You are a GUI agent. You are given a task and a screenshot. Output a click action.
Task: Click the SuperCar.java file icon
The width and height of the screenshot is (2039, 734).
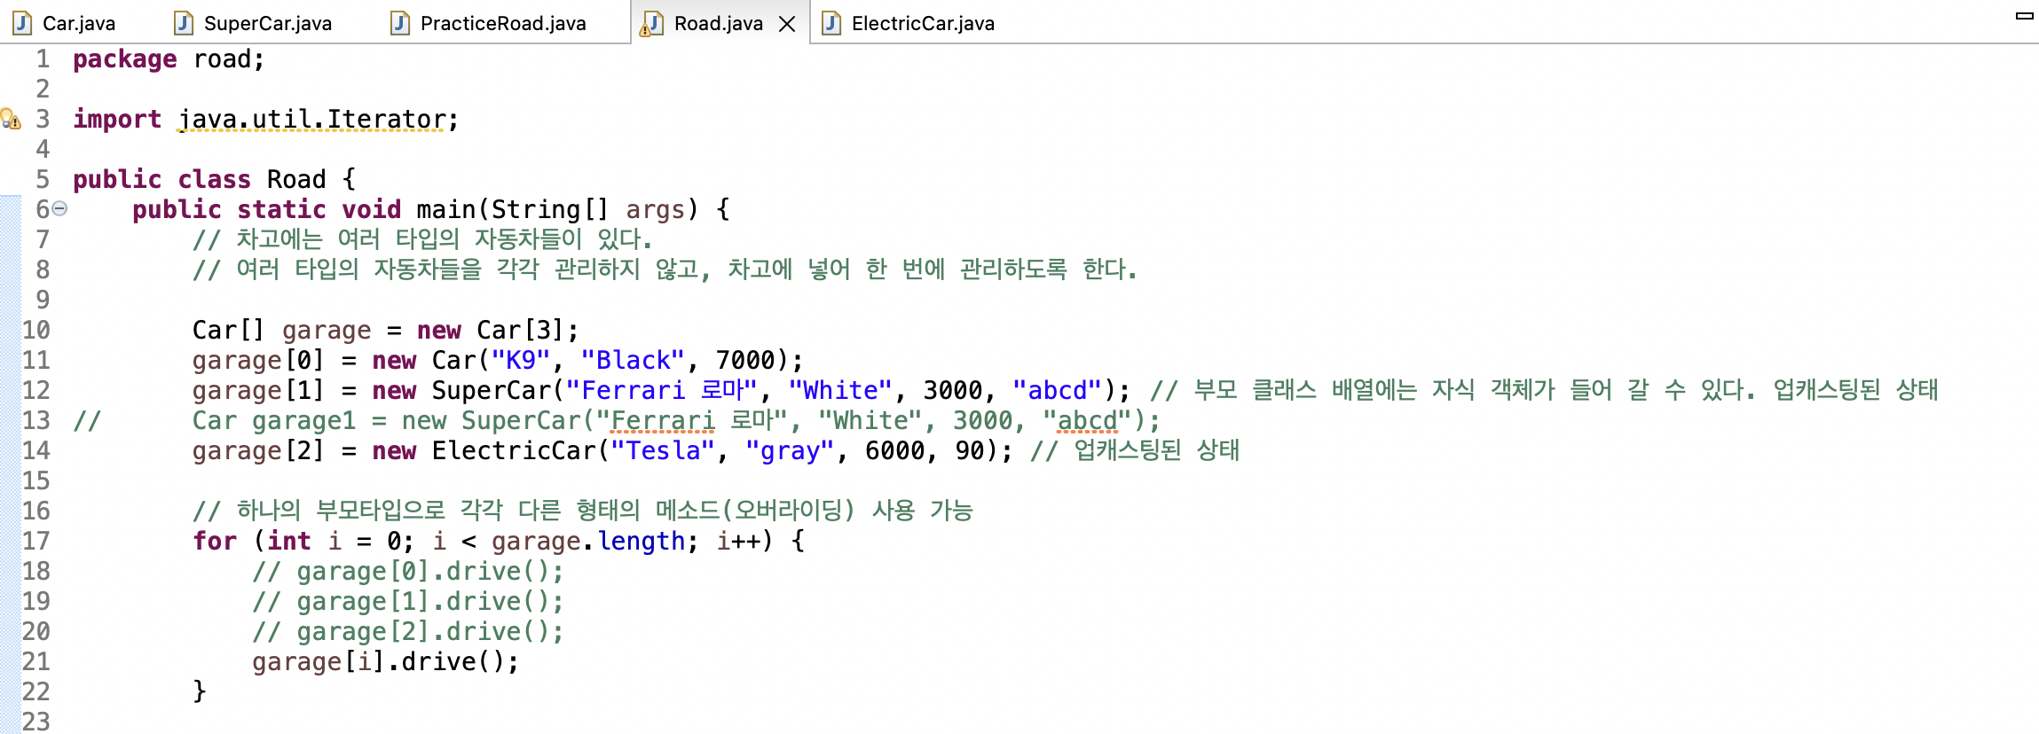tap(184, 23)
